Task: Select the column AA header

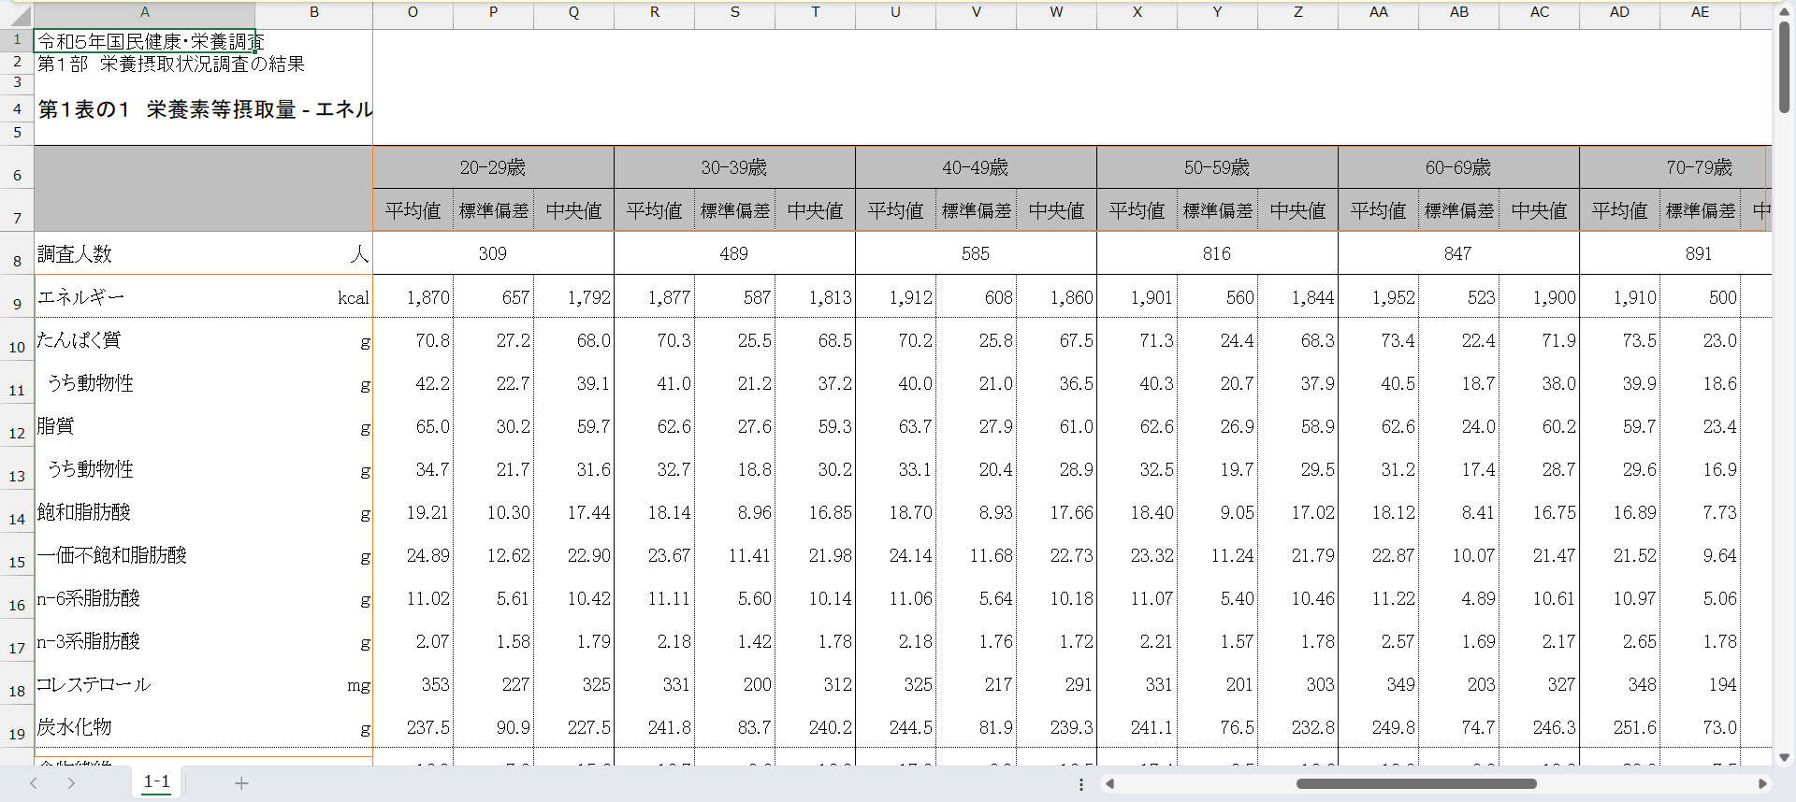Action: 1378,12
